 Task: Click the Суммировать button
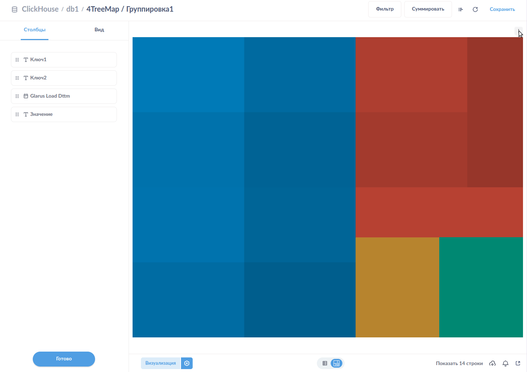click(x=428, y=9)
